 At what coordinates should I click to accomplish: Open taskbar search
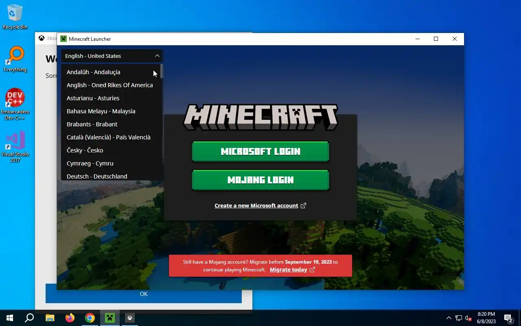[x=29, y=318]
